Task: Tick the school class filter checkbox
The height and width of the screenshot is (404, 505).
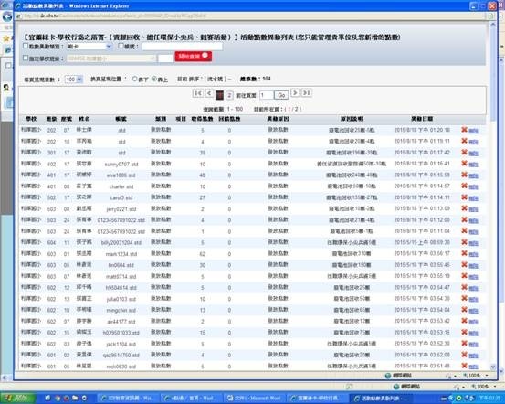Action: click(x=26, y=58)
